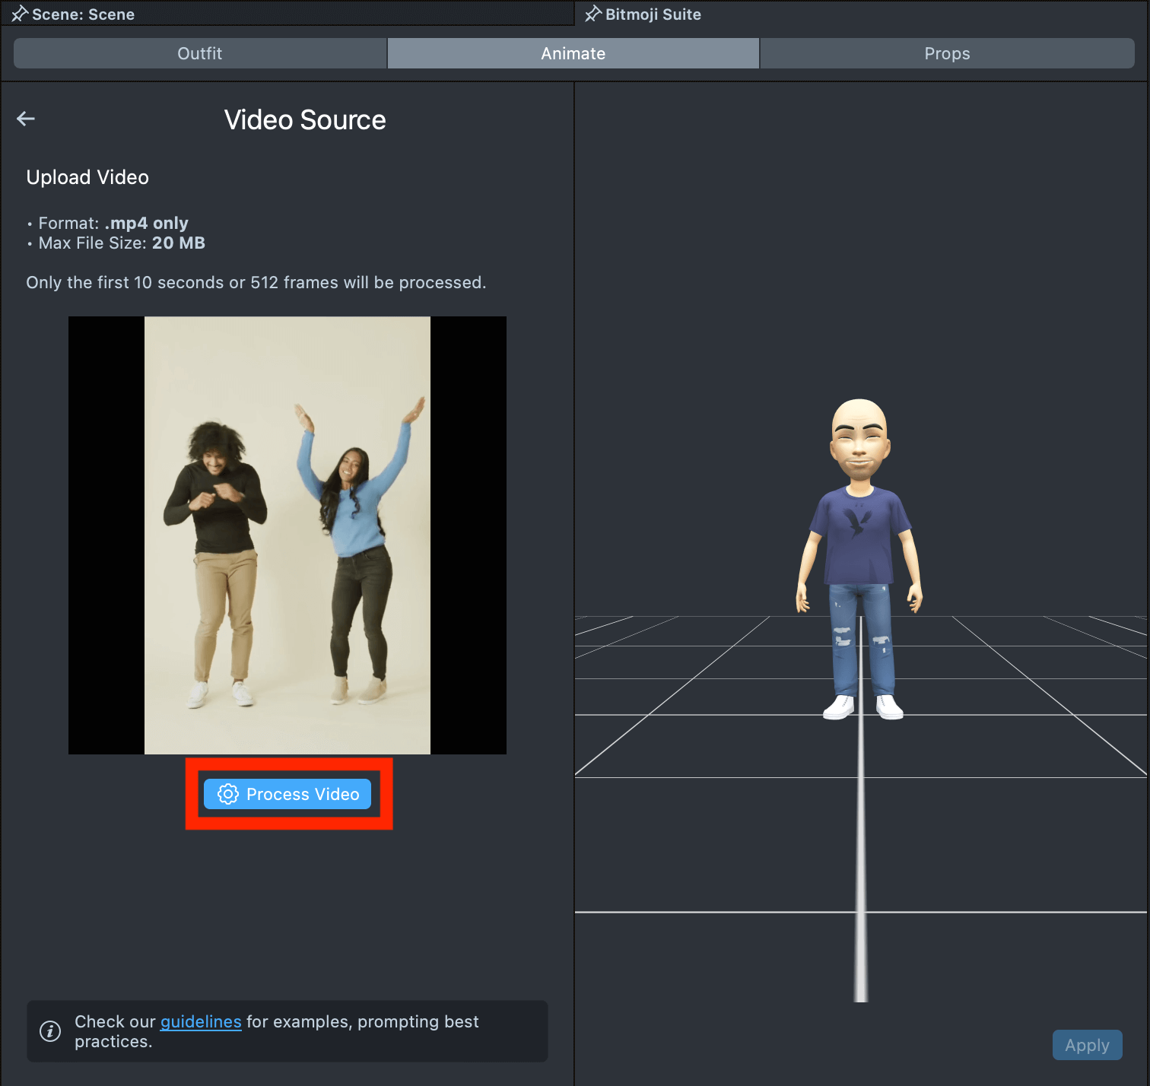Go back using the left arrow
This screenshot has width=1150, height=1086.
coord(26,119)
